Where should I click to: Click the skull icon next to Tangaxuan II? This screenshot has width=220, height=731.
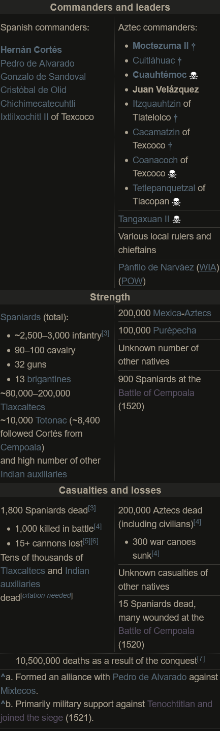(176, 220)
